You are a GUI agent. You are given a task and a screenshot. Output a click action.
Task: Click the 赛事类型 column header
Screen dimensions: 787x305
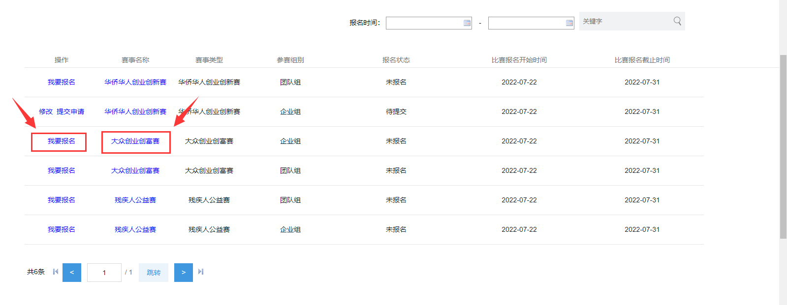click(x=209, y=60)
